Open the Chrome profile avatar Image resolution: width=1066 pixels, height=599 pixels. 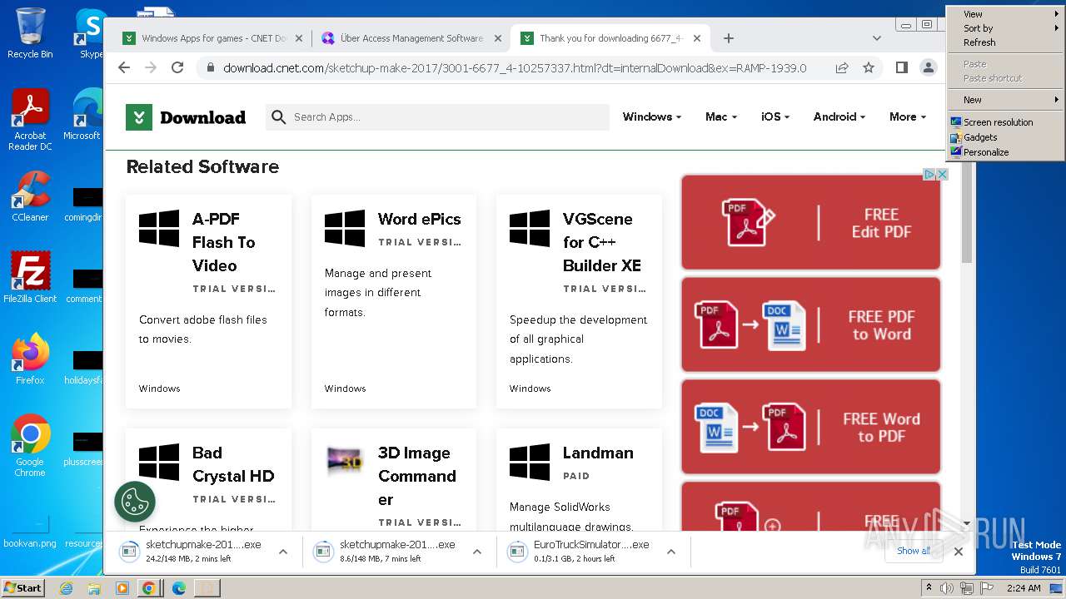(x=929, y=67)
